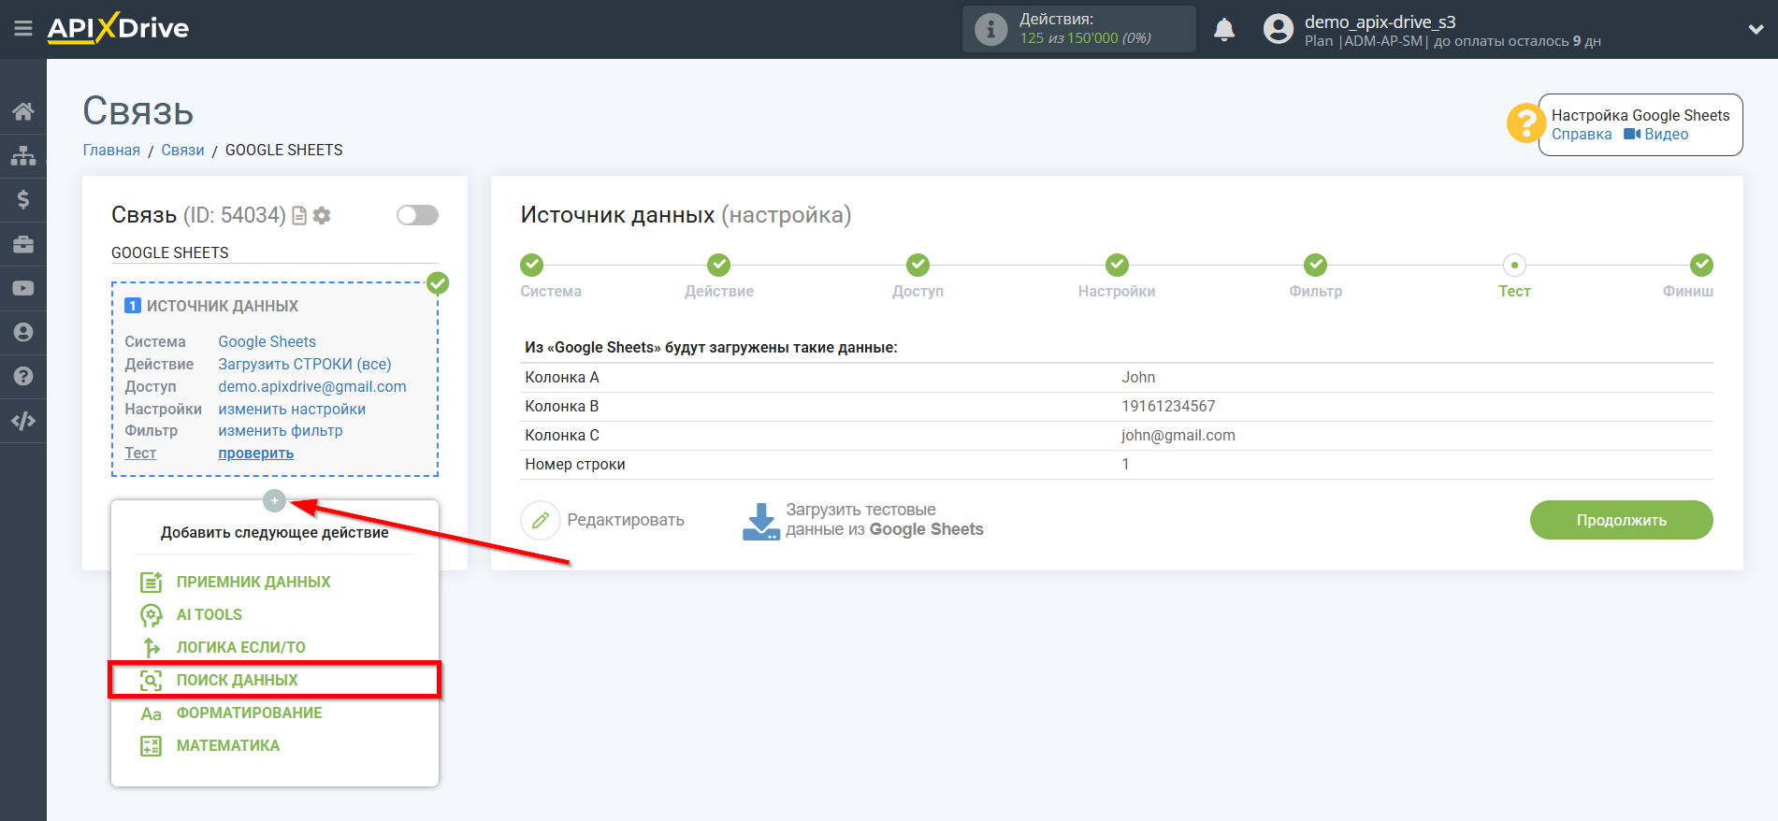Open notifications bell

pyautogui.click(x=1224, y=29)
